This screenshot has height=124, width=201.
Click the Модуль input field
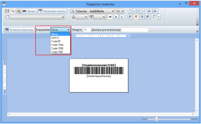click(87, 30)
